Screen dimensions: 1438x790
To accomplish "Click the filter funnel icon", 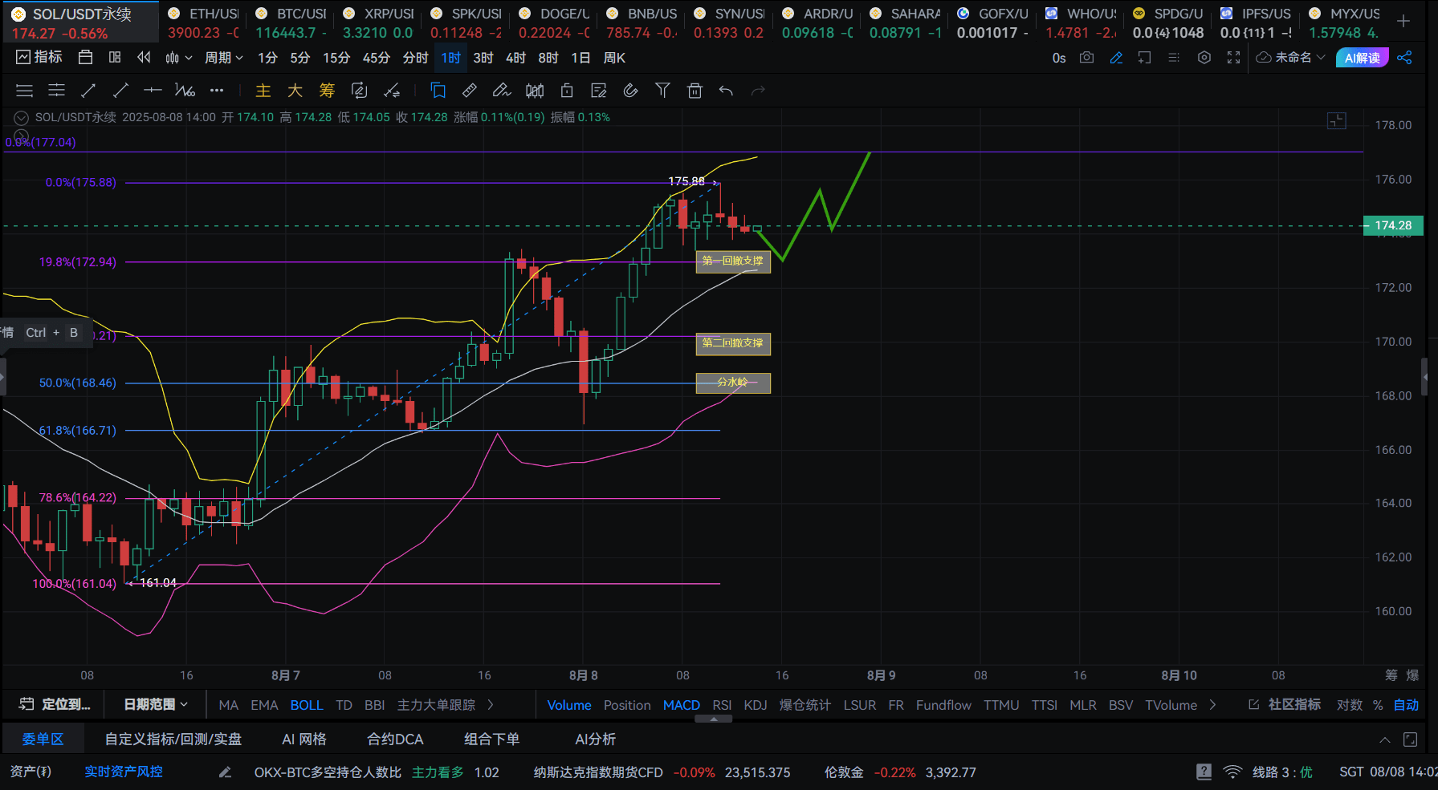I will tap(662, 91).
